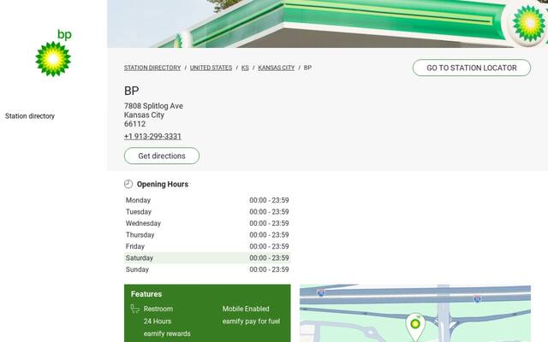The height and width of the screenshot is (342, 548).
Task: Go to UNITED STATES breadcrumb
Action: point(211,68)
